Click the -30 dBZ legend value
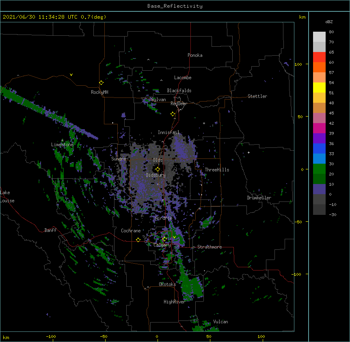350x342 pixels. click(x=333, y=214)
